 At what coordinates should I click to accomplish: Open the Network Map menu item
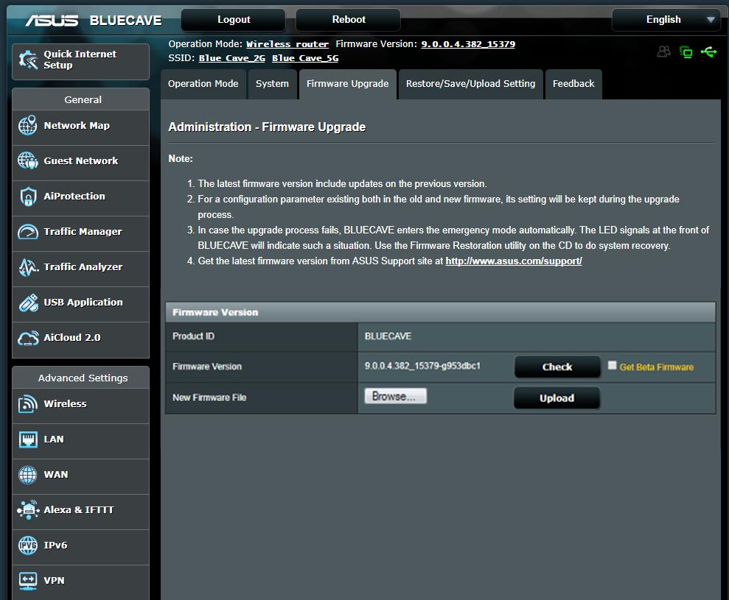click(81, 126)
